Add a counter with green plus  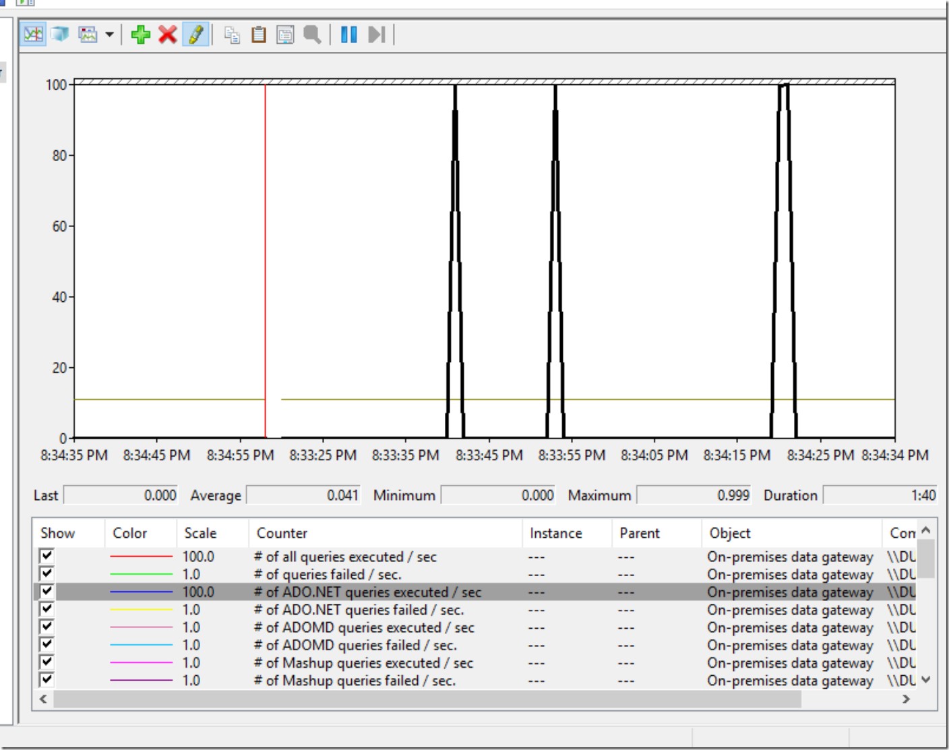tap(140, 34)
